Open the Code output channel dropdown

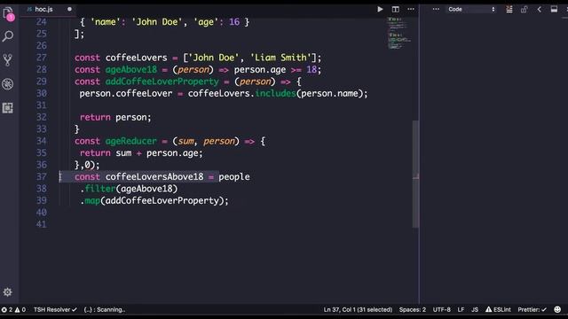tap(471, 10)
